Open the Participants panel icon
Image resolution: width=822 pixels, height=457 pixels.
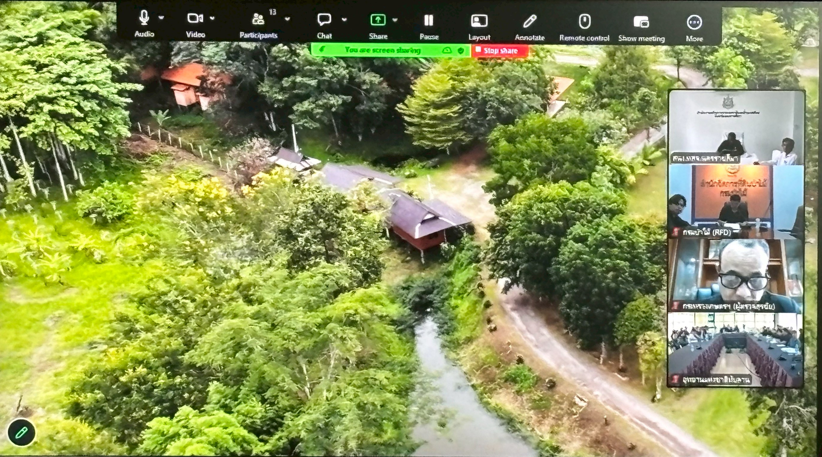[258, 19]
